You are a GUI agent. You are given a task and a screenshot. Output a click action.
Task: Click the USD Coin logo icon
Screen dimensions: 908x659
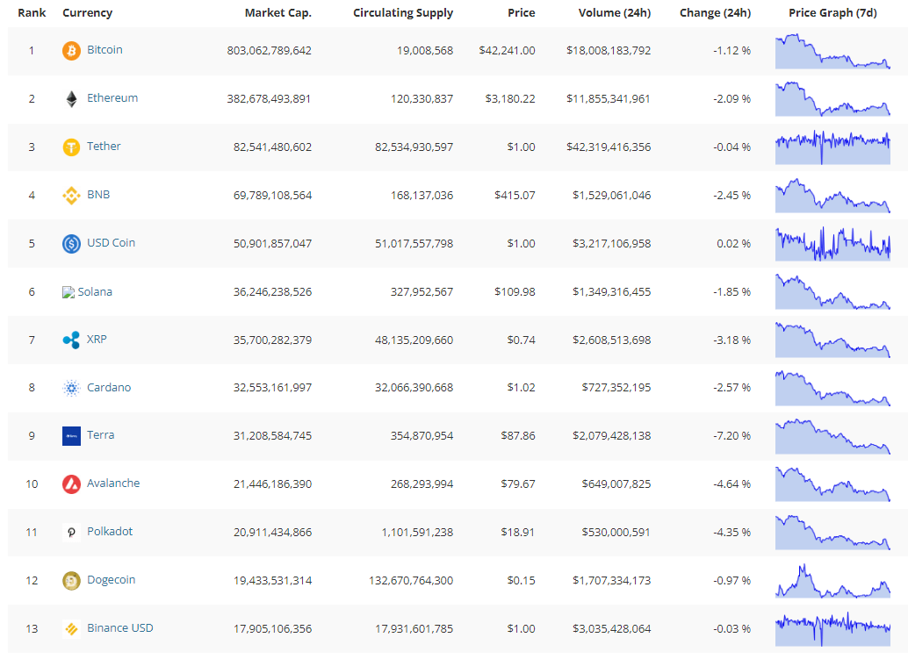click(71, 244)
